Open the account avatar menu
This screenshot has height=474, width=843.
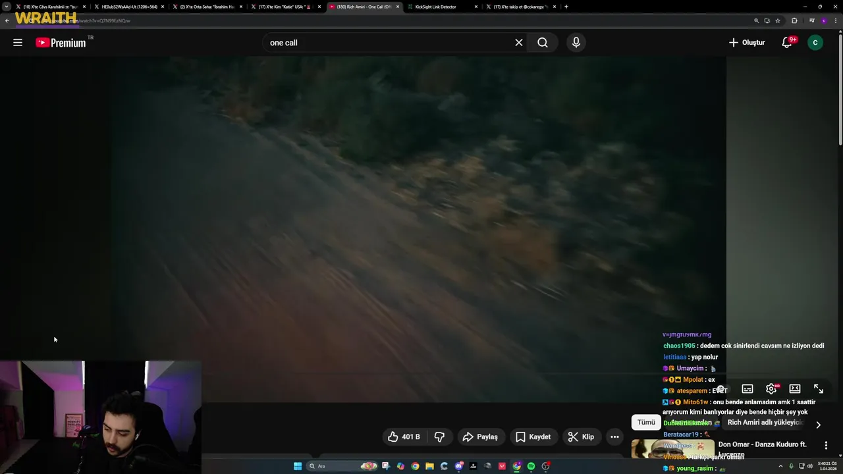point(815,43)
